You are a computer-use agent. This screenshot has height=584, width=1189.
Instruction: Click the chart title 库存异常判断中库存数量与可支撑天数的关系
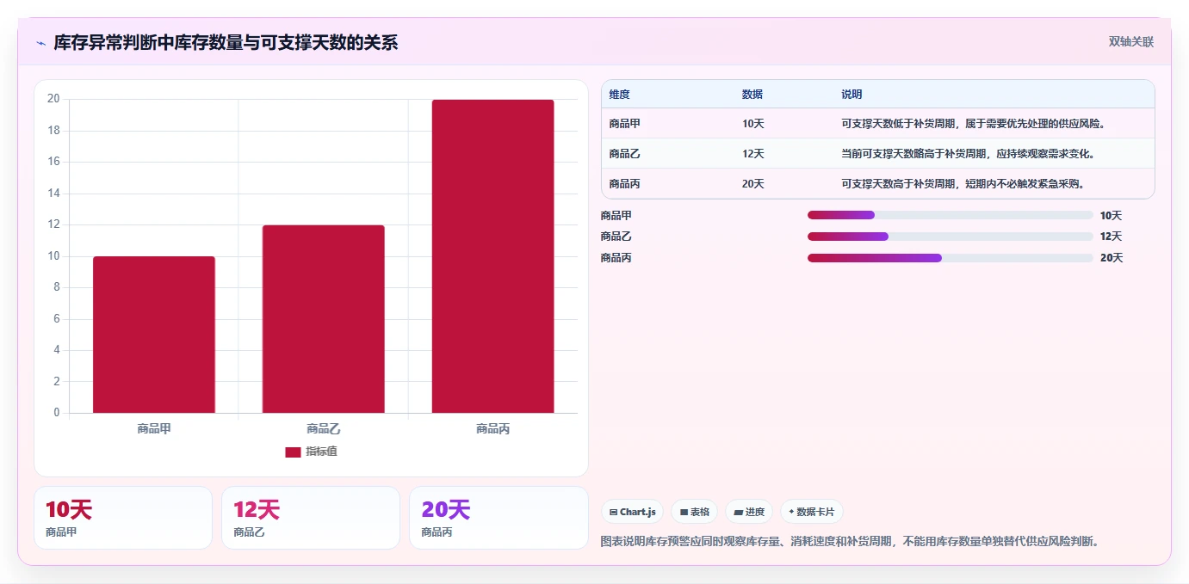(226, 43)
